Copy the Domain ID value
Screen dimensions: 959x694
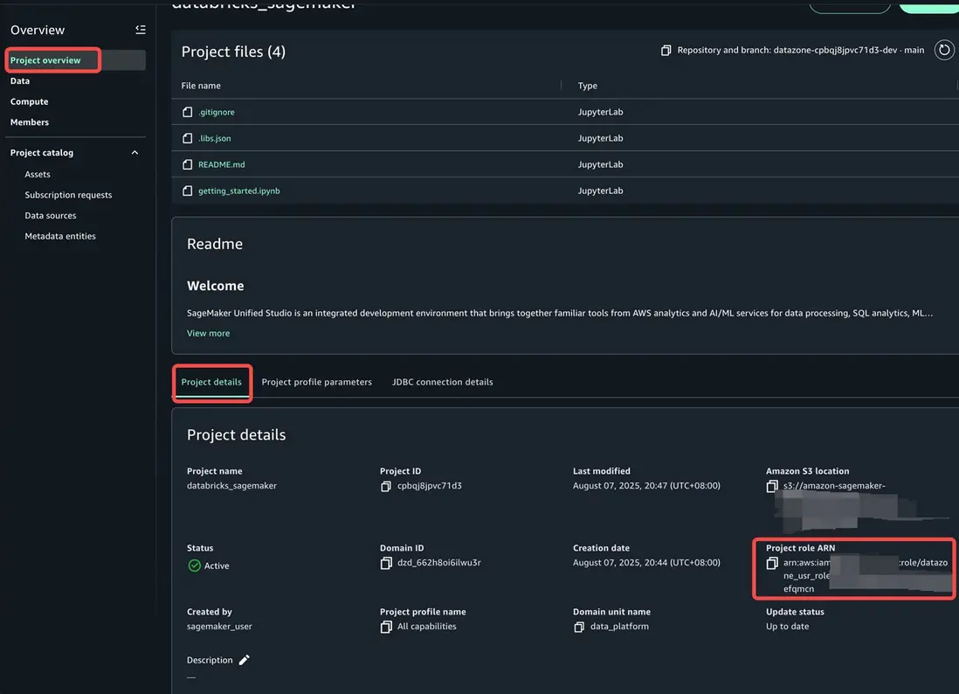[x=386, y=563]
